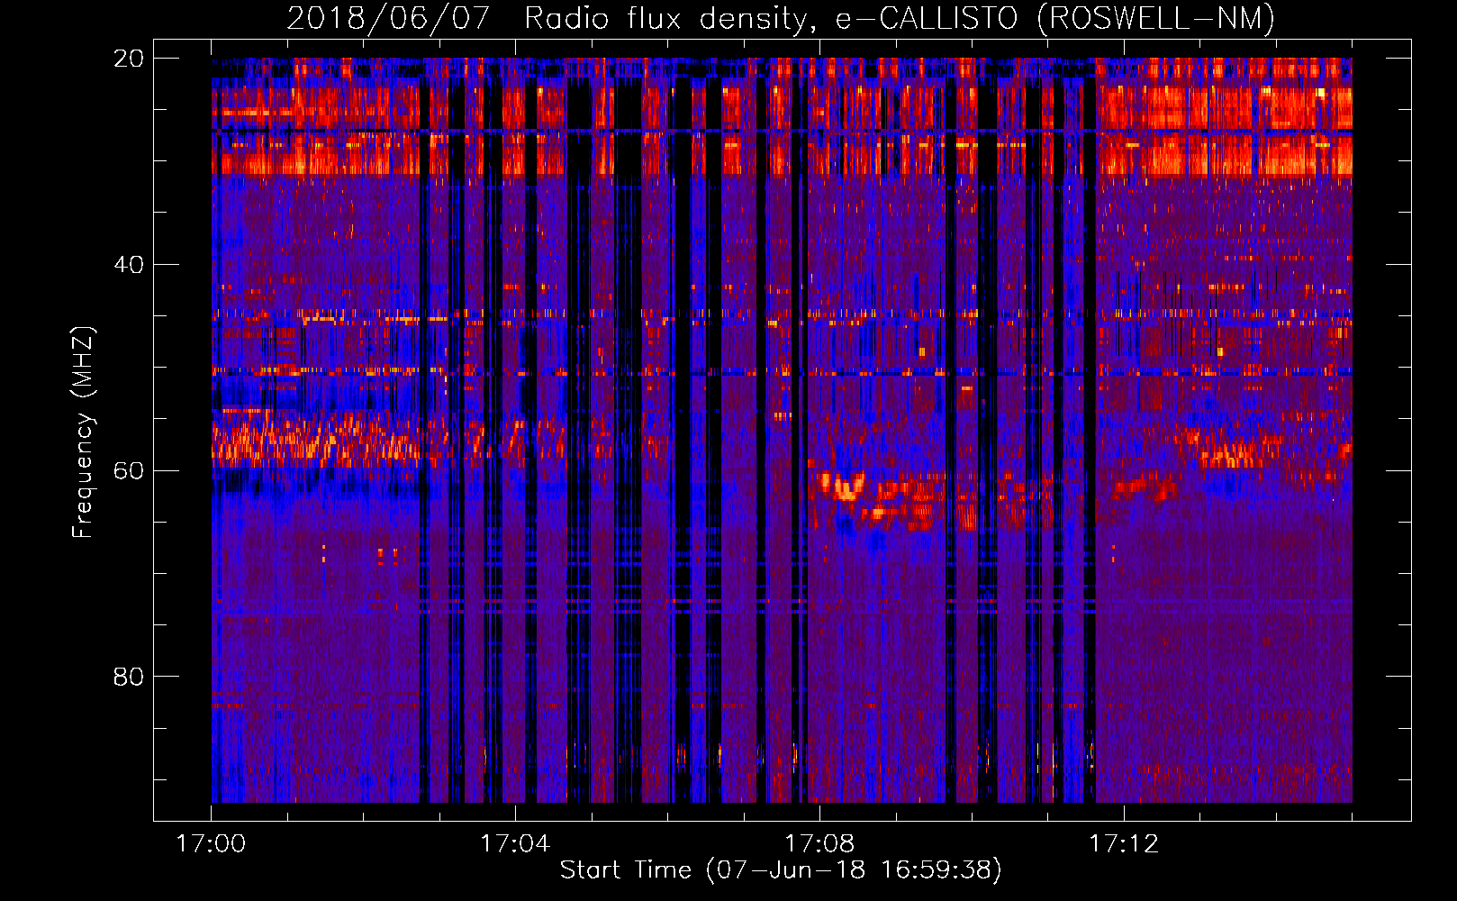Click the frequency tick label '40'

128,265
